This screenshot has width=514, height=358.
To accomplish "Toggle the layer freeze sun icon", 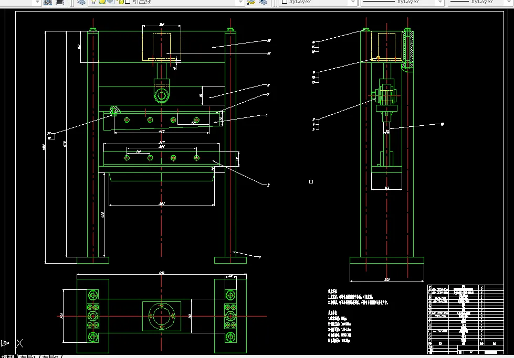I will [102, 2].
